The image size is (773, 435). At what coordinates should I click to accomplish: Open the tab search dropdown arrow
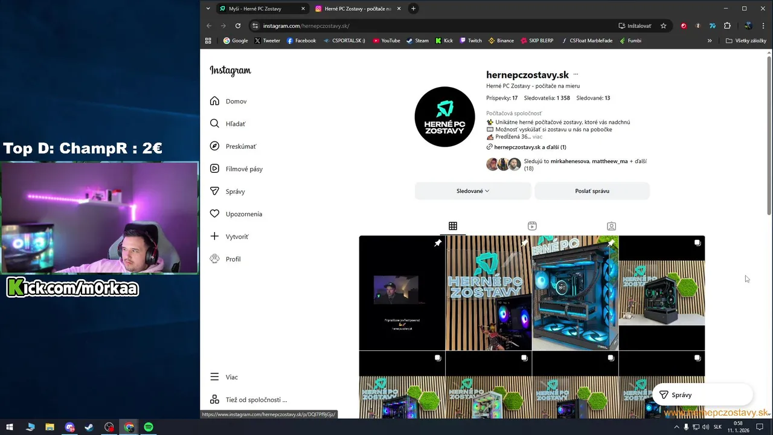click(x=208, y=8)
